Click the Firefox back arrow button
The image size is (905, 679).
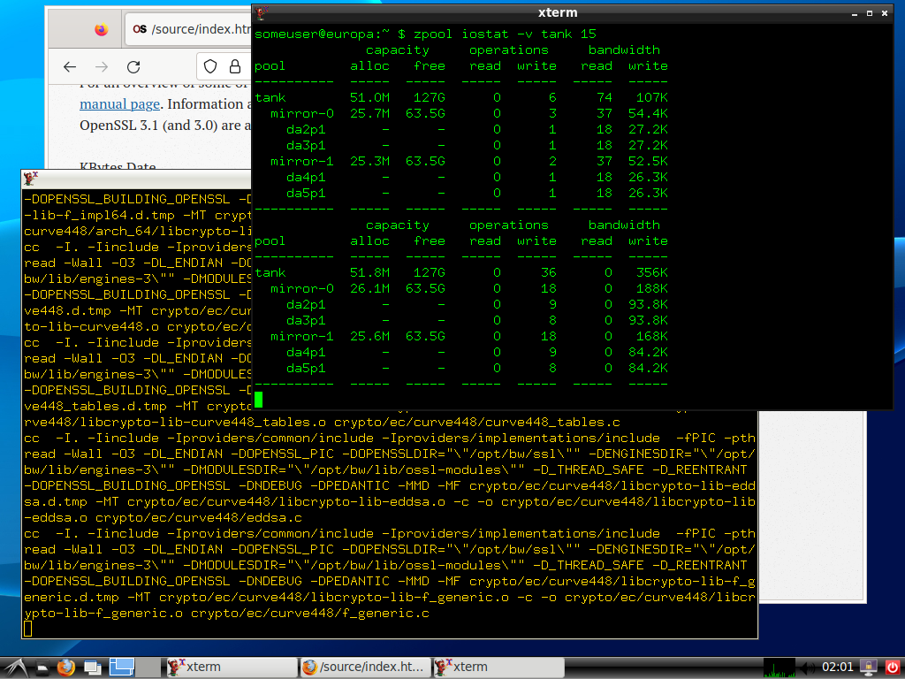71,67
